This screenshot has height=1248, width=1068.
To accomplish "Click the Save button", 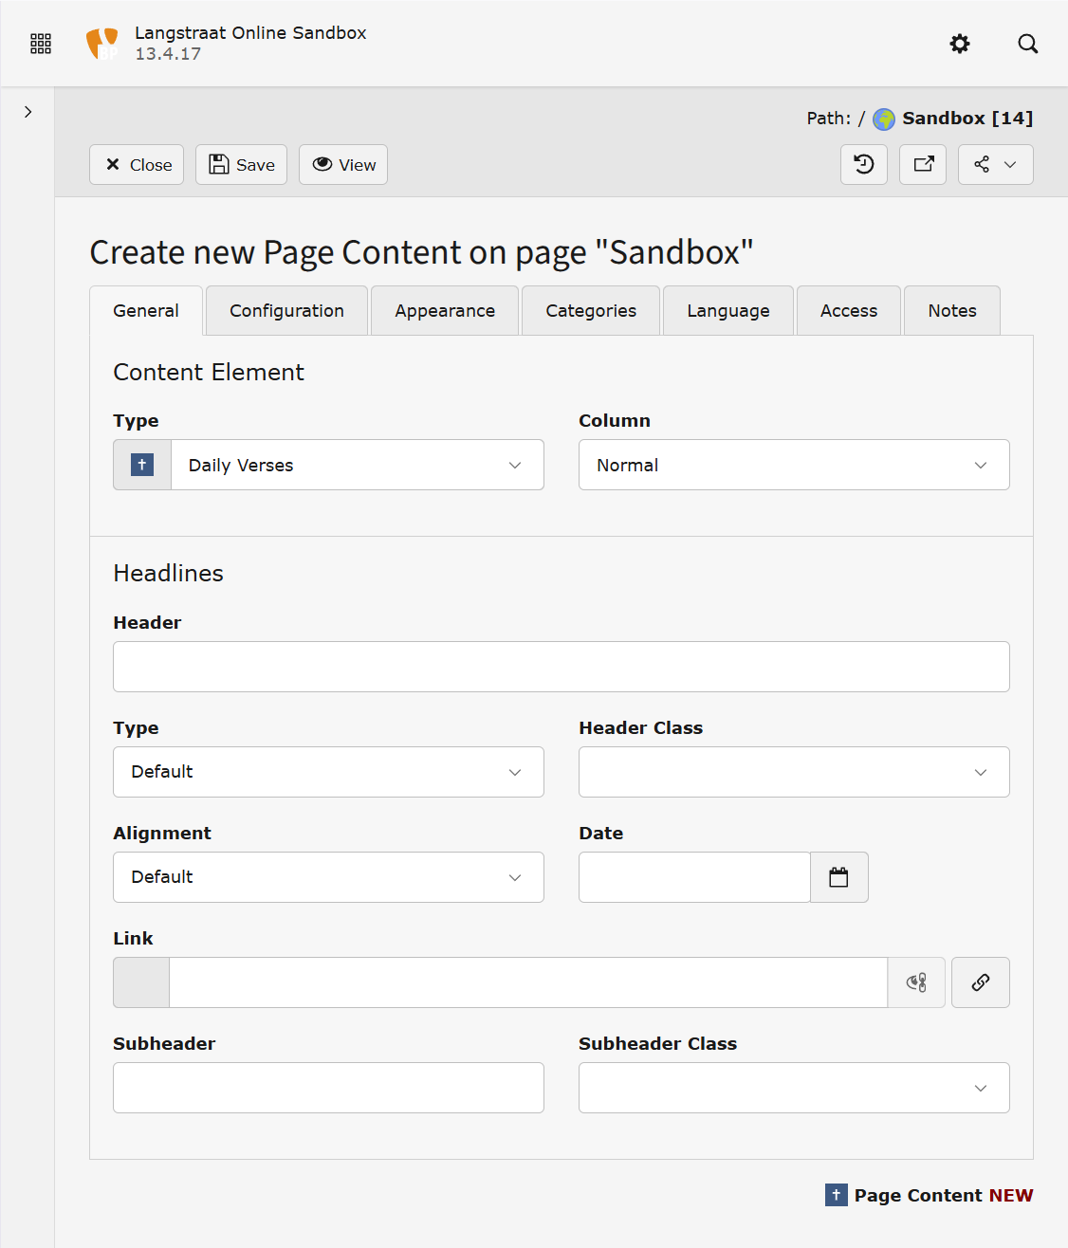I will click(x=241, y=165).
